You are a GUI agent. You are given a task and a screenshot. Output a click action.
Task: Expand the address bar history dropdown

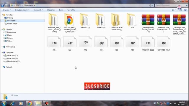149,5
